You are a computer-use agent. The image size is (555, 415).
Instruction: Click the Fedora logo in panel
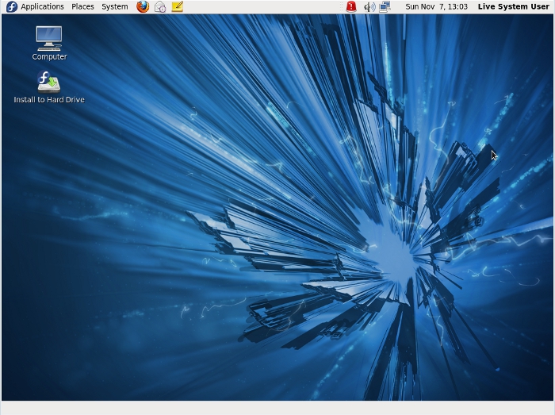pyautogui.click(x=11, y=6)
